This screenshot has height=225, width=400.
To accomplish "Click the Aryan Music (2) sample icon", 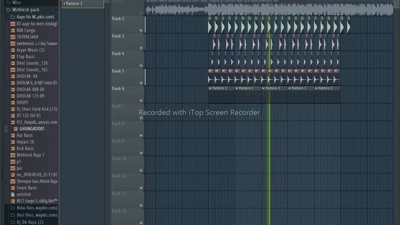I will [12, 50].
